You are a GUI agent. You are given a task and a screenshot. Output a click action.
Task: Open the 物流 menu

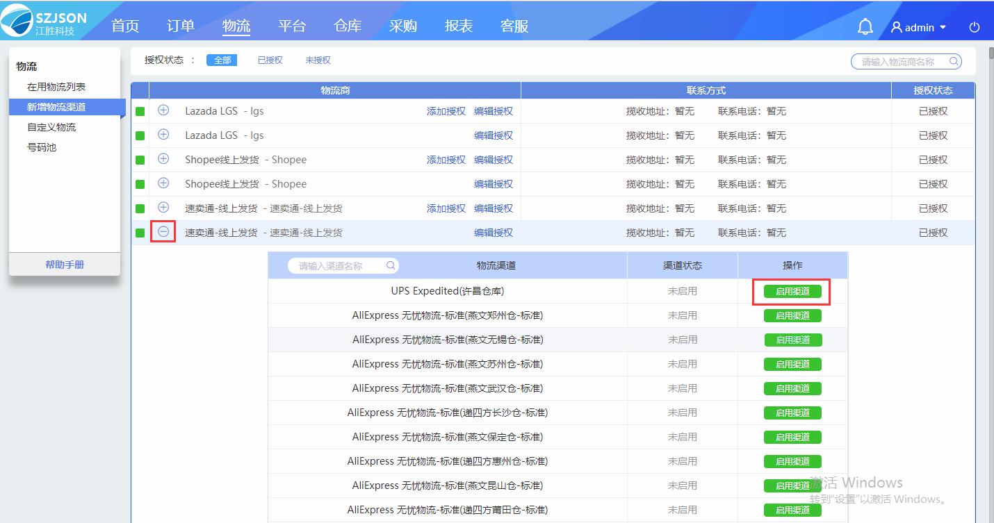click(236, 26)
